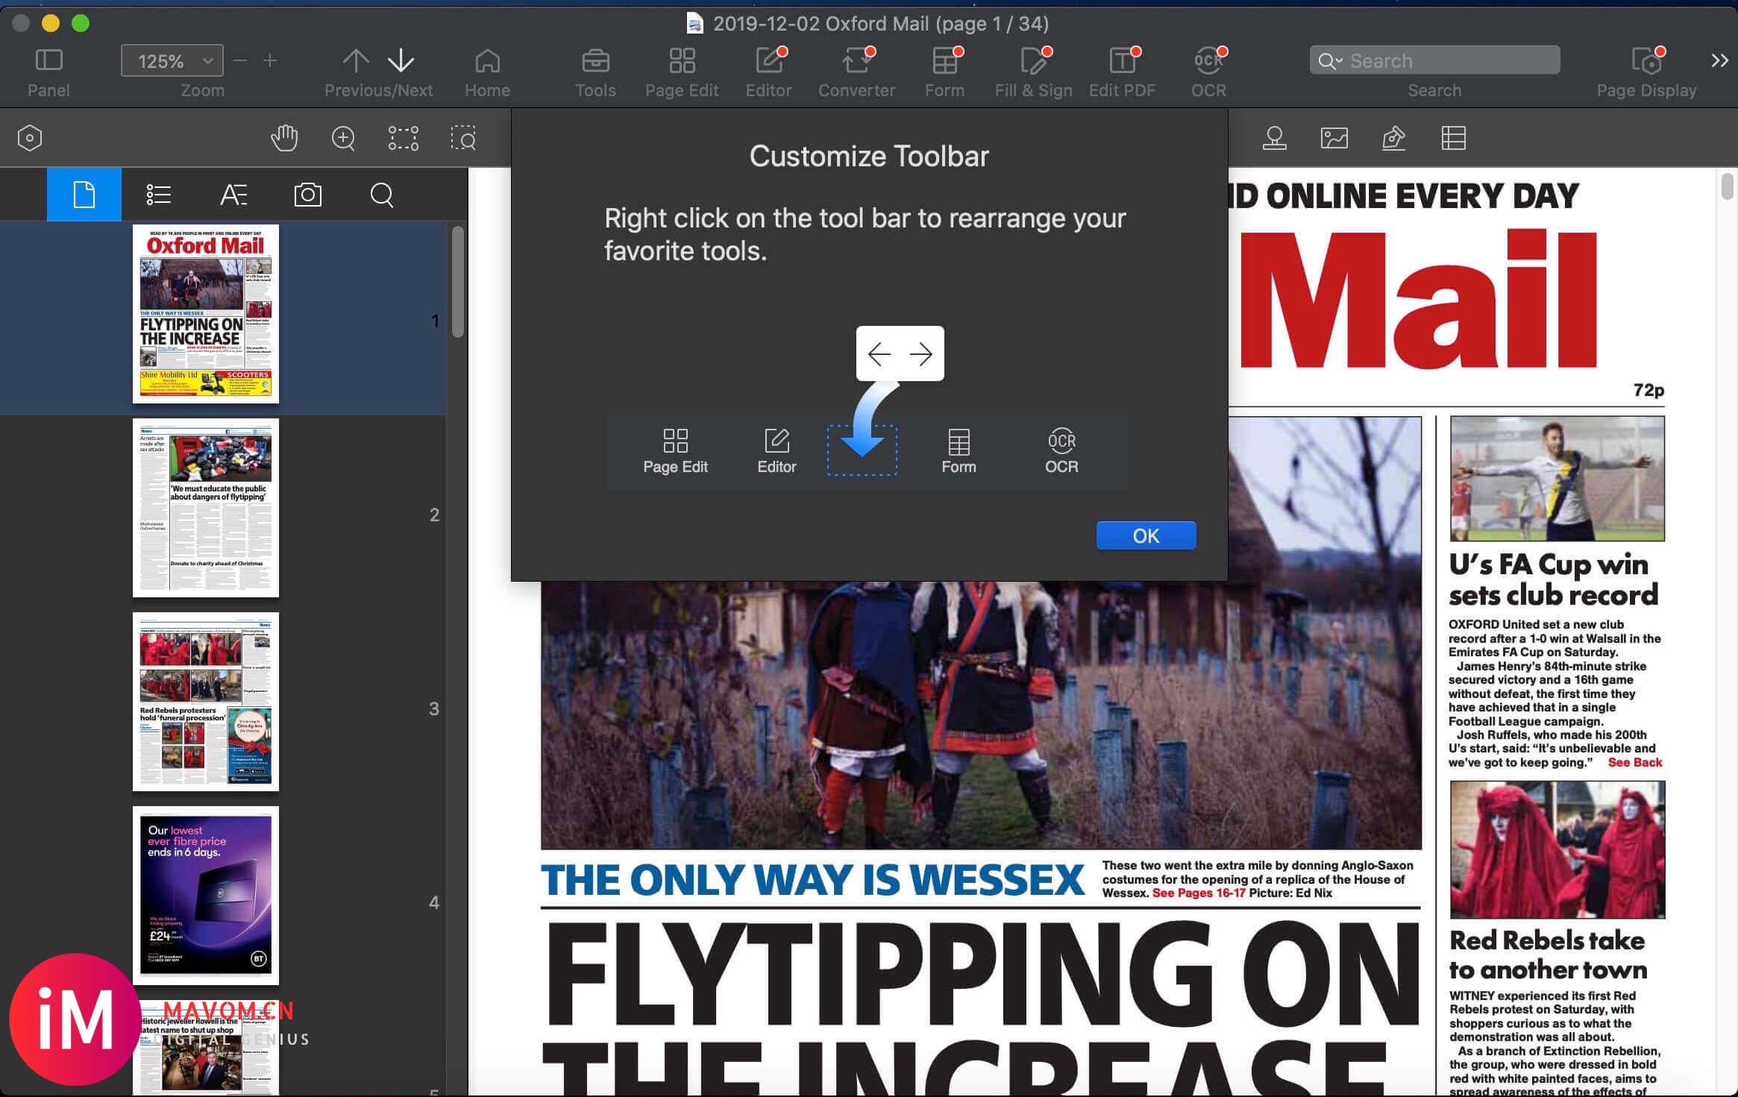Open Page Edit in the top toolbar
Image resolution: width=1738 pixels, height=1097 pixels.
tap(682, 60)
